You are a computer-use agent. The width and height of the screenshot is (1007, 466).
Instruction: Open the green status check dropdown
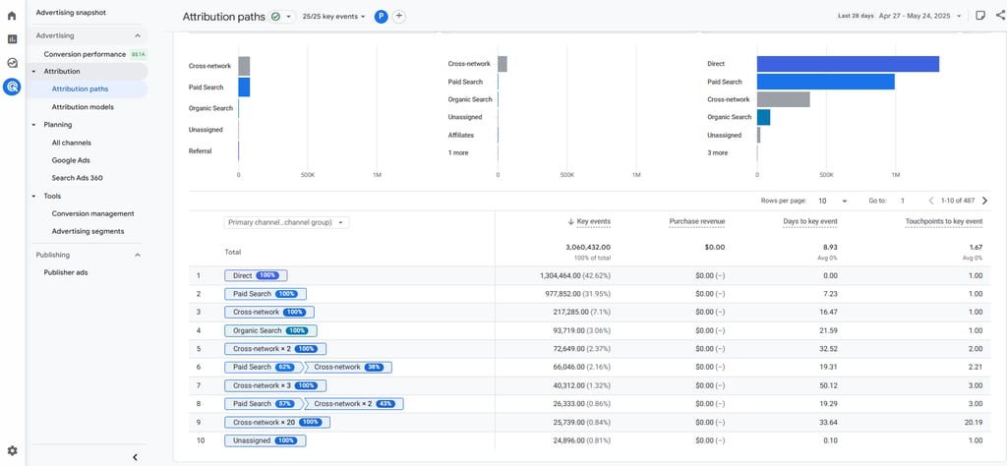(282, 17)
